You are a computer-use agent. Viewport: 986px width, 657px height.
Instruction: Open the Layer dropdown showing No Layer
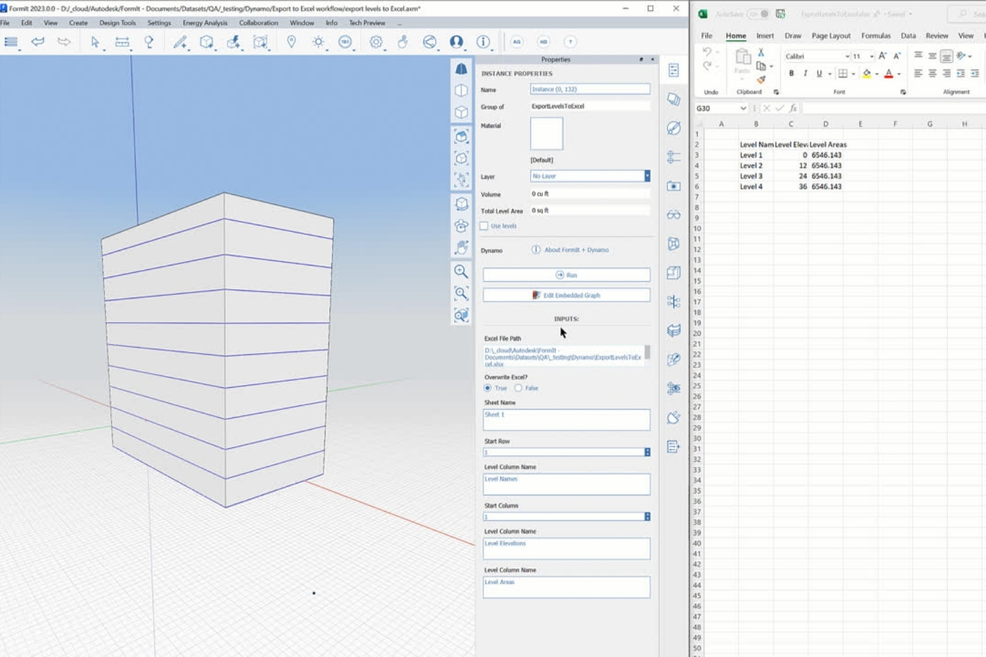pyautogui.click(x=590, y=176)
